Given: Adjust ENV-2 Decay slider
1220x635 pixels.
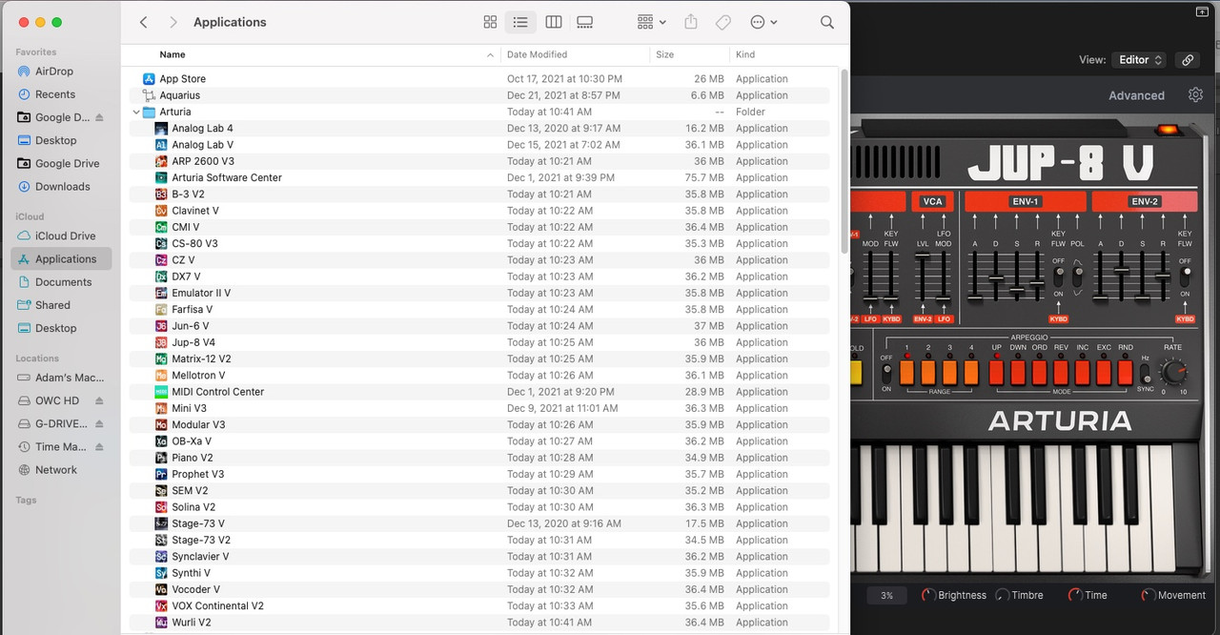Looking at the screenshot, I should (1122, 270).
